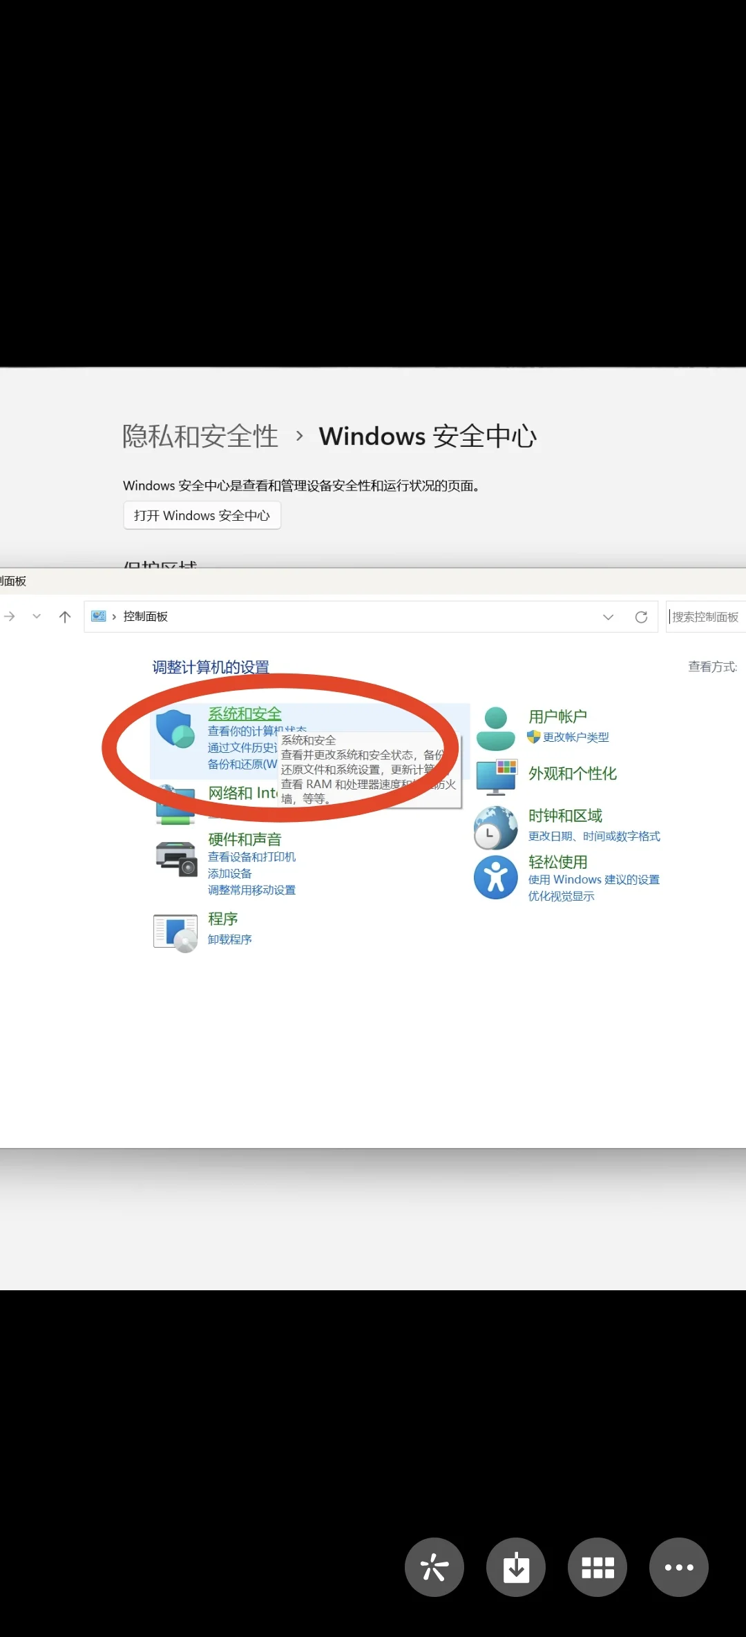The image size is (746, 1637).
Task: Click the 更改帐户类型 link
Action: [x=575, y=737]
